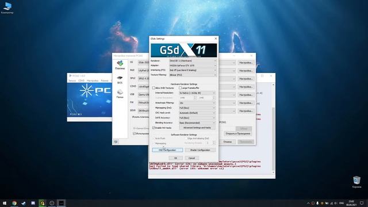Click Настройка button for USB row

click(x=246, y=95)
